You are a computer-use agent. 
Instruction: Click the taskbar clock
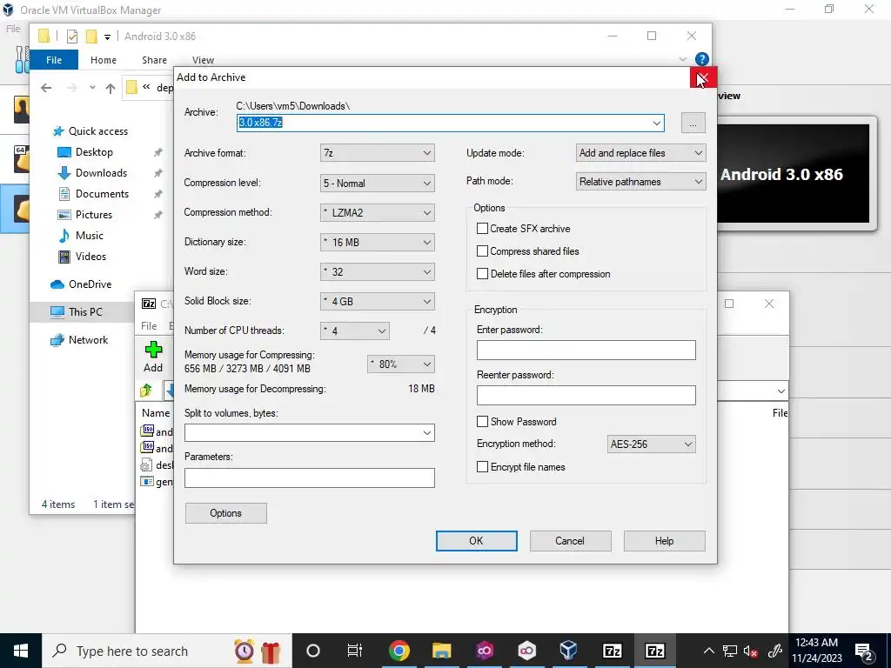[816, 651]
